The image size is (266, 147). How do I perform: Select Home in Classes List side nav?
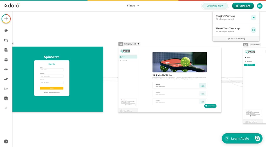pyautogui.click(x=249, y=58)
